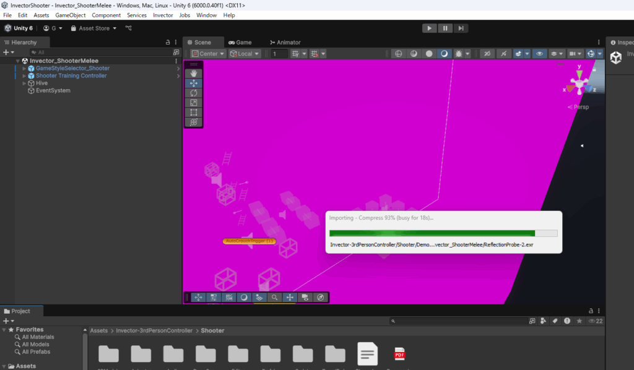Set wireframe draw mode in Scene view
The width and height of the screenshot is (634, 370).
[x=398, y=54]
